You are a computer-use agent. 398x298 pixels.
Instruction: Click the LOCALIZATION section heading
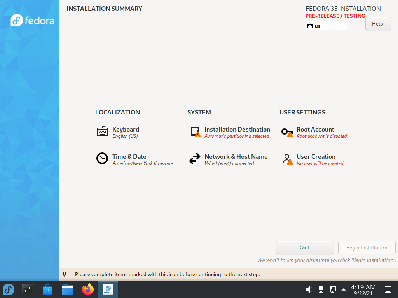[117, 112]
